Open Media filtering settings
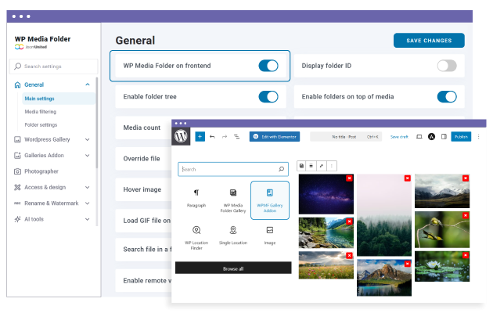 41,112
